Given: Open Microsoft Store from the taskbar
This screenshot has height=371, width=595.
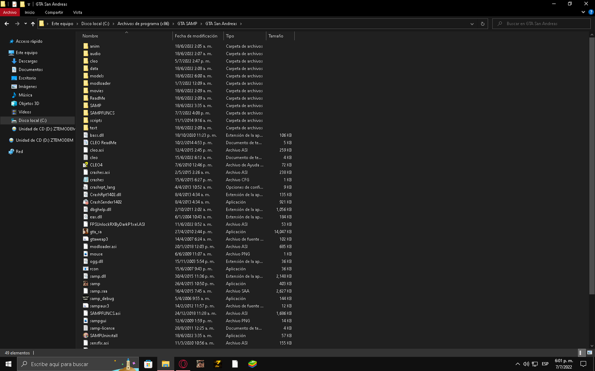Looking at the screenshot, I should click(148, 364).
